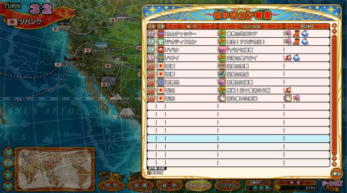The image size is (347, 193).
Task: Click the faction emblem in the カムチャッキー row
Action: (161, 34)
